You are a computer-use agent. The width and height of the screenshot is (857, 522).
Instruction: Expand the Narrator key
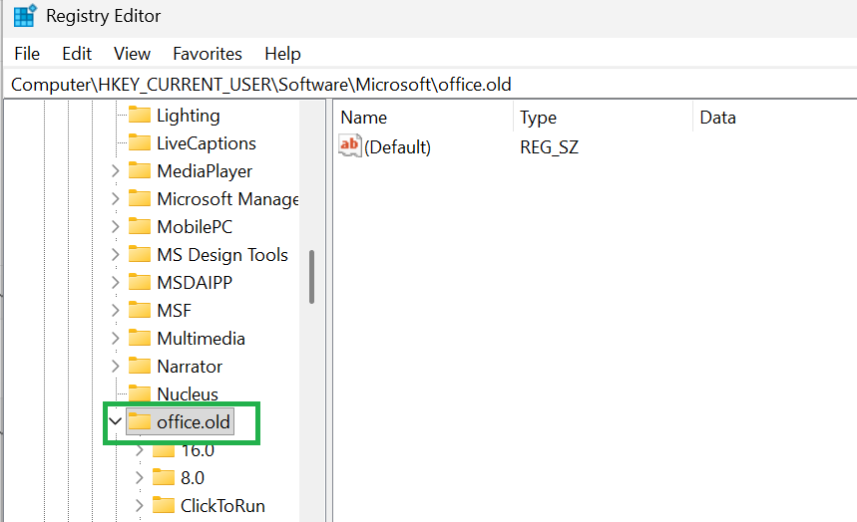click(x=115, y=366)
